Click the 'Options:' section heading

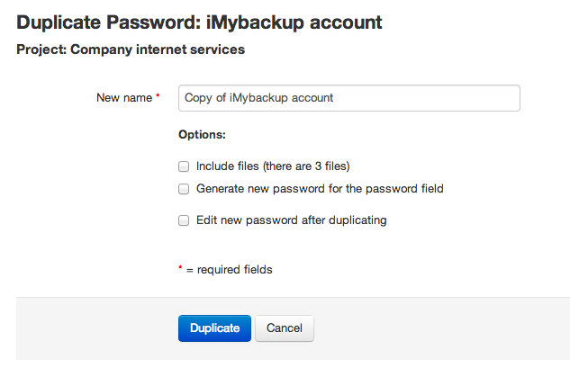(202, 135)
